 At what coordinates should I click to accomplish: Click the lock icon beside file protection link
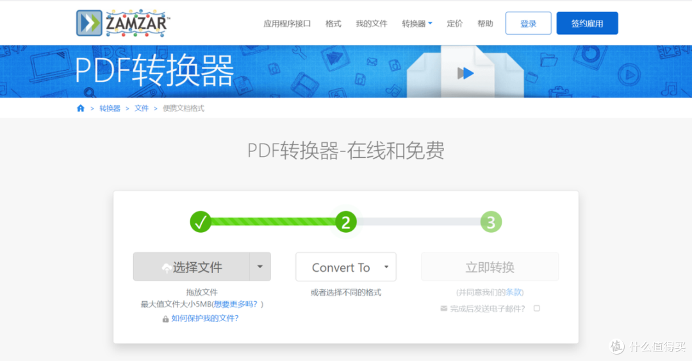tap(165, 319)
